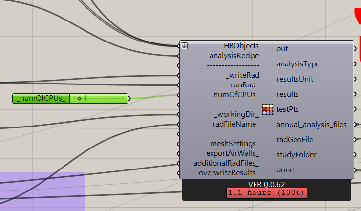Click the meshSettings_ input label
The height and width of the screenshot is (211, 361).
[x=234, y=144]
